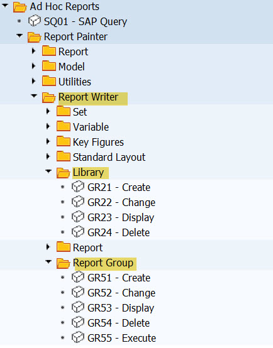Click the Utilities folder icon
273x348 pixels.
point(49,81)
